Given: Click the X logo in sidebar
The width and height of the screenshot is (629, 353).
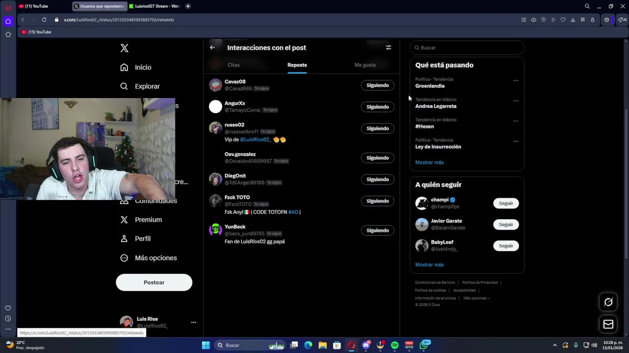Looking at the screenshot, I should [124, 48].
